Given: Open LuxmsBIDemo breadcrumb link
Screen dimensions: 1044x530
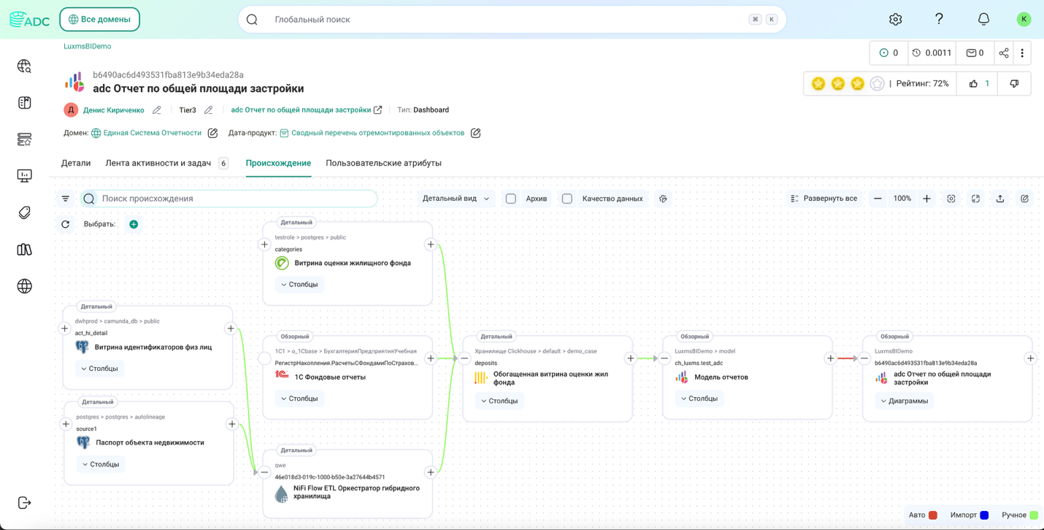Looking at the screenshot, I should (x=88, y=46).
